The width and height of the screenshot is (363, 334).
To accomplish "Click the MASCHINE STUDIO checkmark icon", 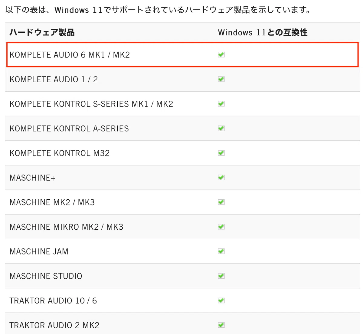I will point(221,276).
